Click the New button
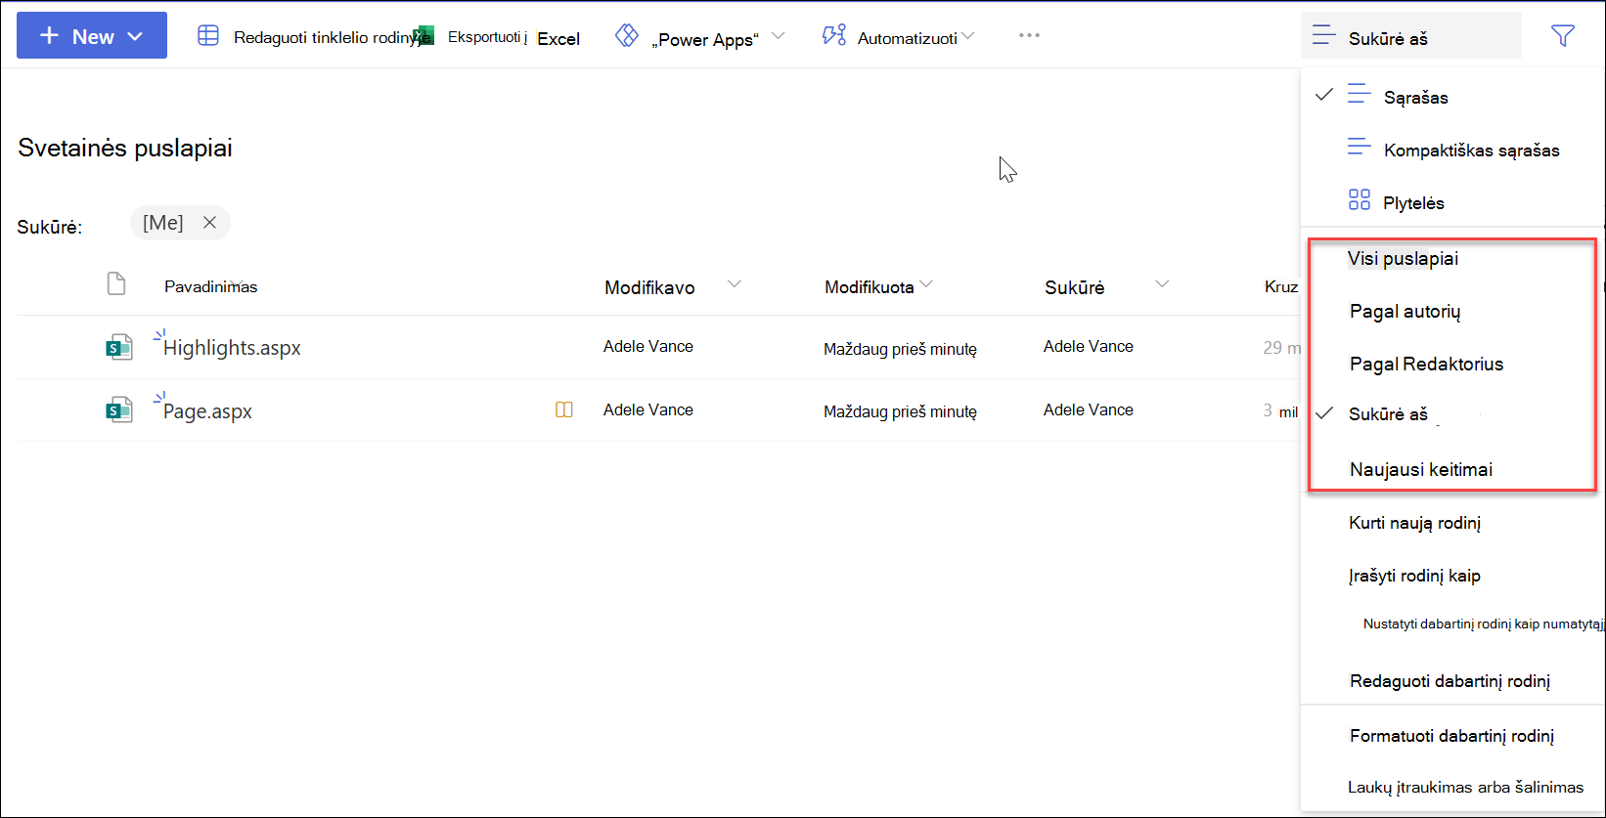 [x=92, y=36]
